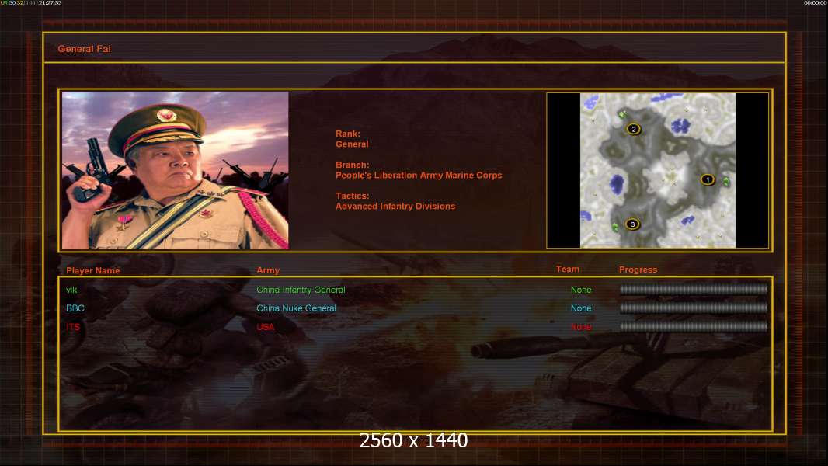Image resolution: width=828 pixels, height=466 pixels.
Task: Click the red 'USA' army entry
Action: tap(265, 327)
